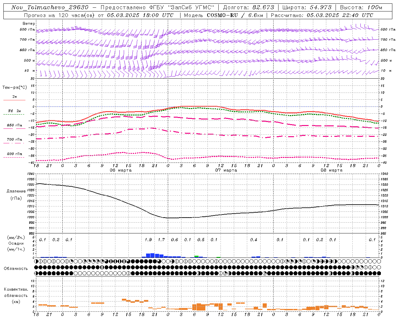Select the precipitation value 0.6
This screenshot has height=317, width=397.
pyautogui.click(x=175, y=240)
